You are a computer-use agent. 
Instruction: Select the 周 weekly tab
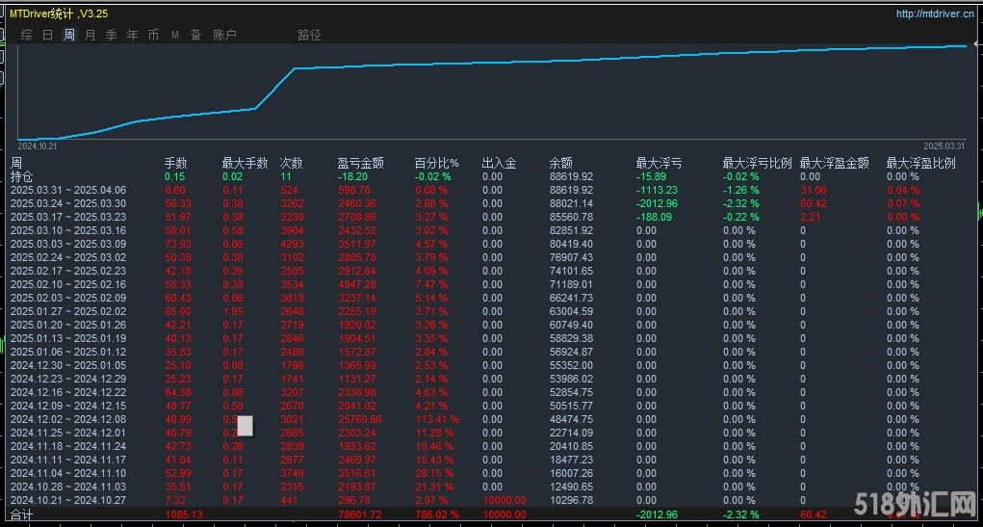click(x=69, y=35)
